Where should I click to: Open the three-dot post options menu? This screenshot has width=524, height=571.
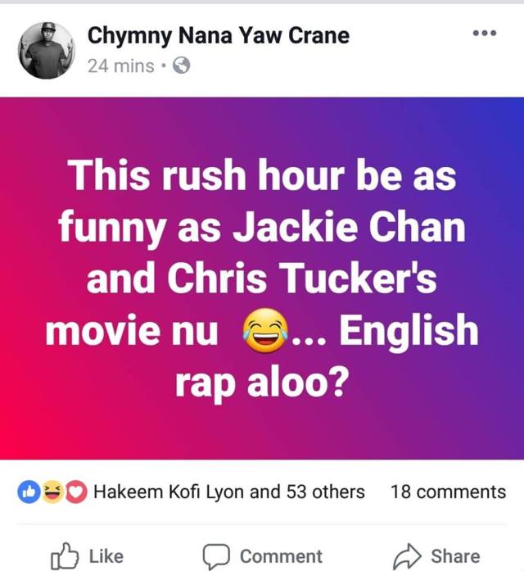pos(485,33)
